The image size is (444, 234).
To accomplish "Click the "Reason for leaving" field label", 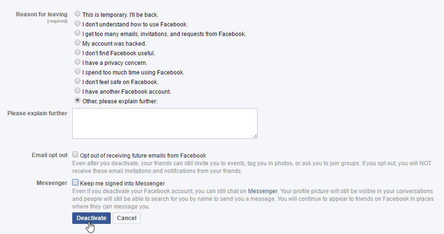I will (x=41, y=14).
